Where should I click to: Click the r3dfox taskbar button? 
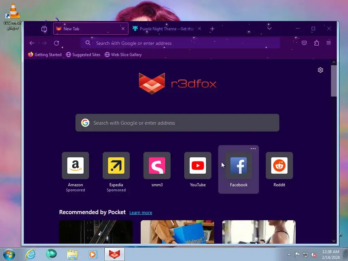point(115,254)
